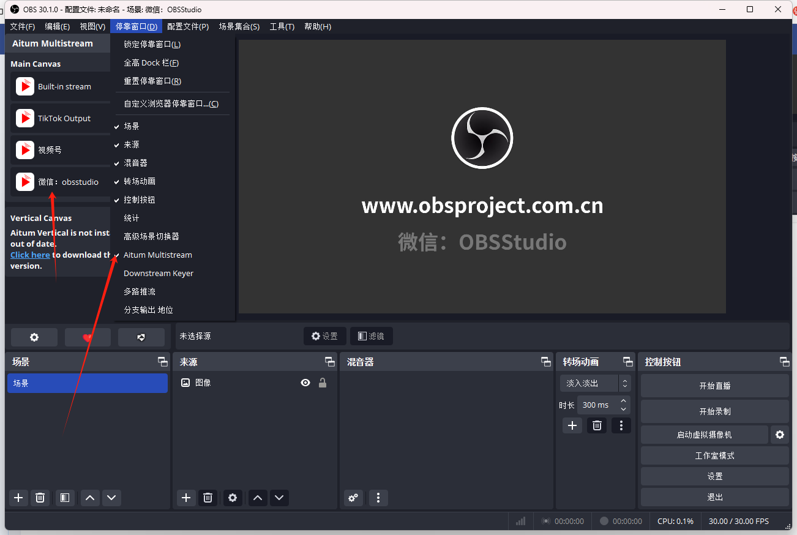Click the 退出 button

click(x=715, y=497)
